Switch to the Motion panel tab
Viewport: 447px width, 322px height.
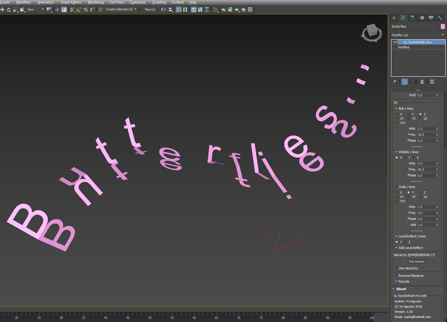point(422,18)
